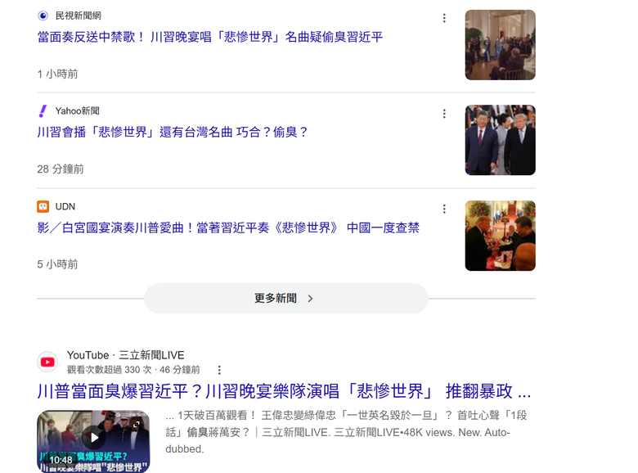Open options menu for YouTube result
Viewport: 638px width, 473px height.
coord(219,370)
